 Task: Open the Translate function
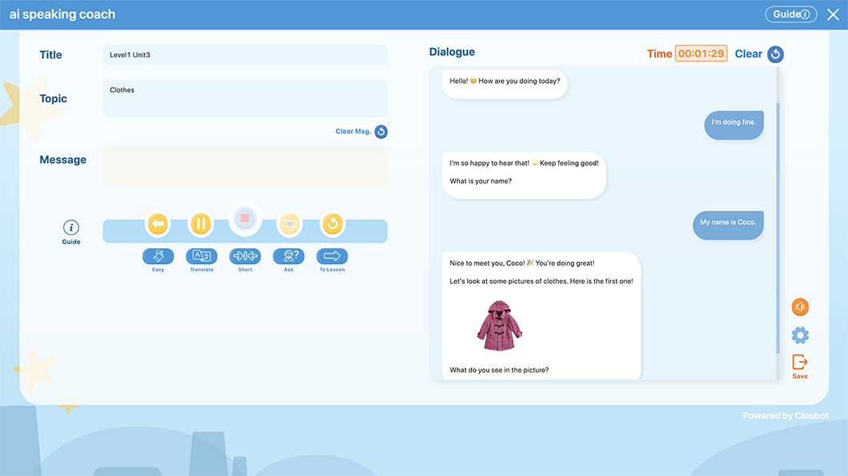[x=201, y=256]
